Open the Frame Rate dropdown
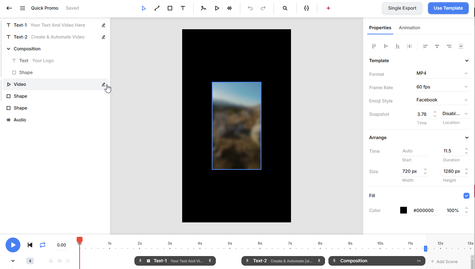Screen dimensions: 475x269 (x=442, y=87)
